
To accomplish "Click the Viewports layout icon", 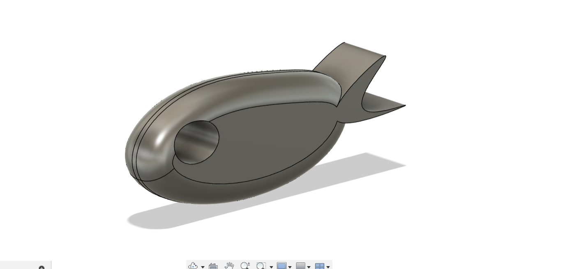I will [320, 266].
